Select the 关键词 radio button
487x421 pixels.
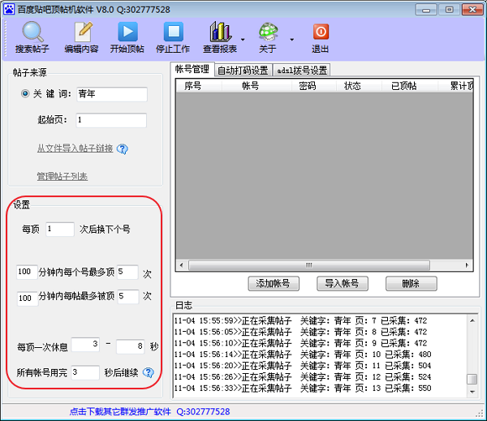coord(25,93)
